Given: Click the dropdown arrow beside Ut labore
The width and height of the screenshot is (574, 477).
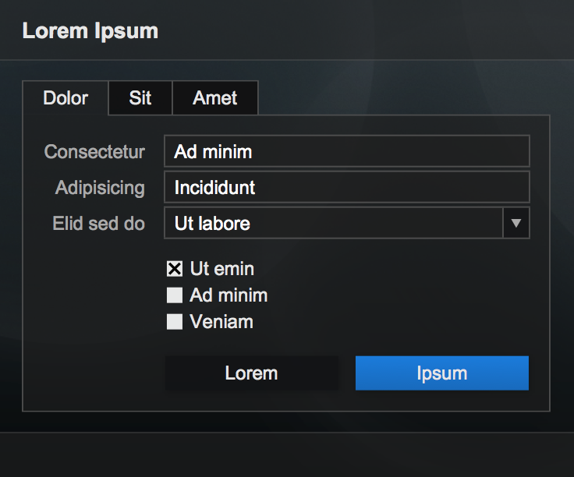Looking at the screenshot, I should (x=515, y=224).
